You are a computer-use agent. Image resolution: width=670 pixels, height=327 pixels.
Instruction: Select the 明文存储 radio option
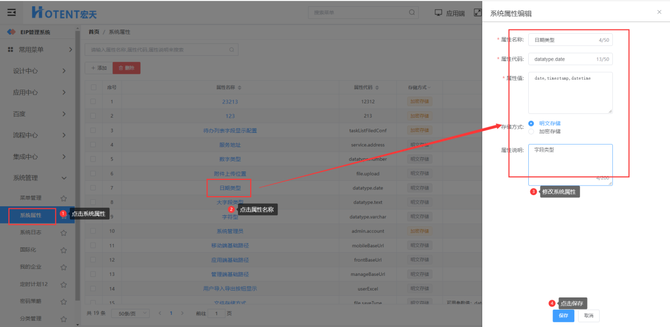(531, 123)
